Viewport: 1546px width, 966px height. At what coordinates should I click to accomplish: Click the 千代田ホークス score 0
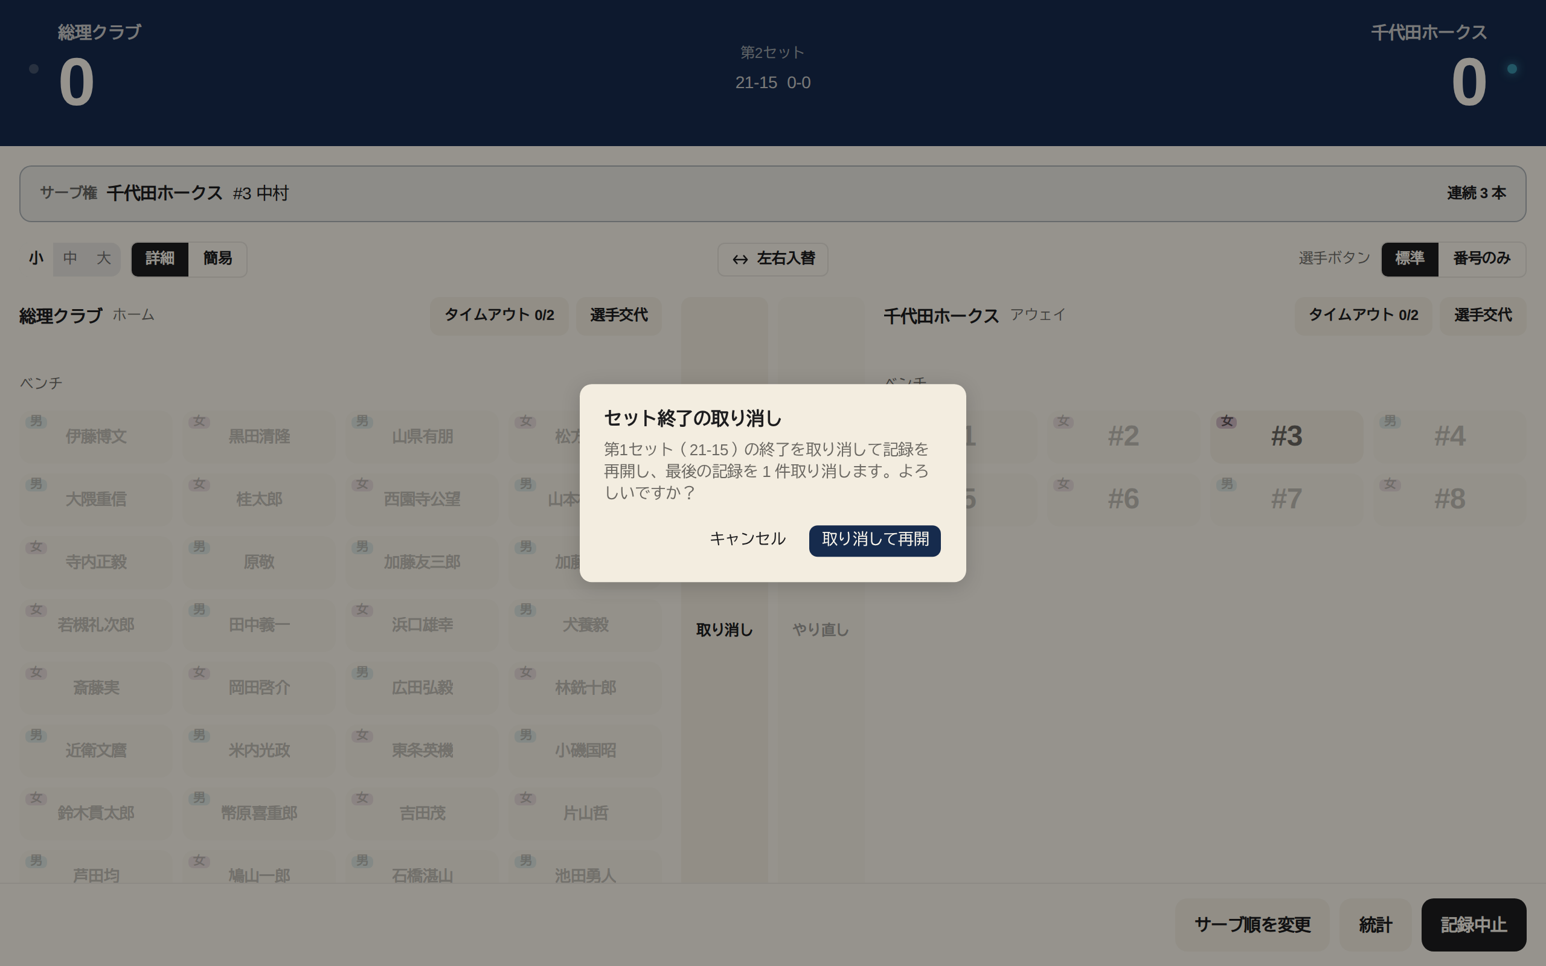pyautogui.click(x=1469, y=83)
